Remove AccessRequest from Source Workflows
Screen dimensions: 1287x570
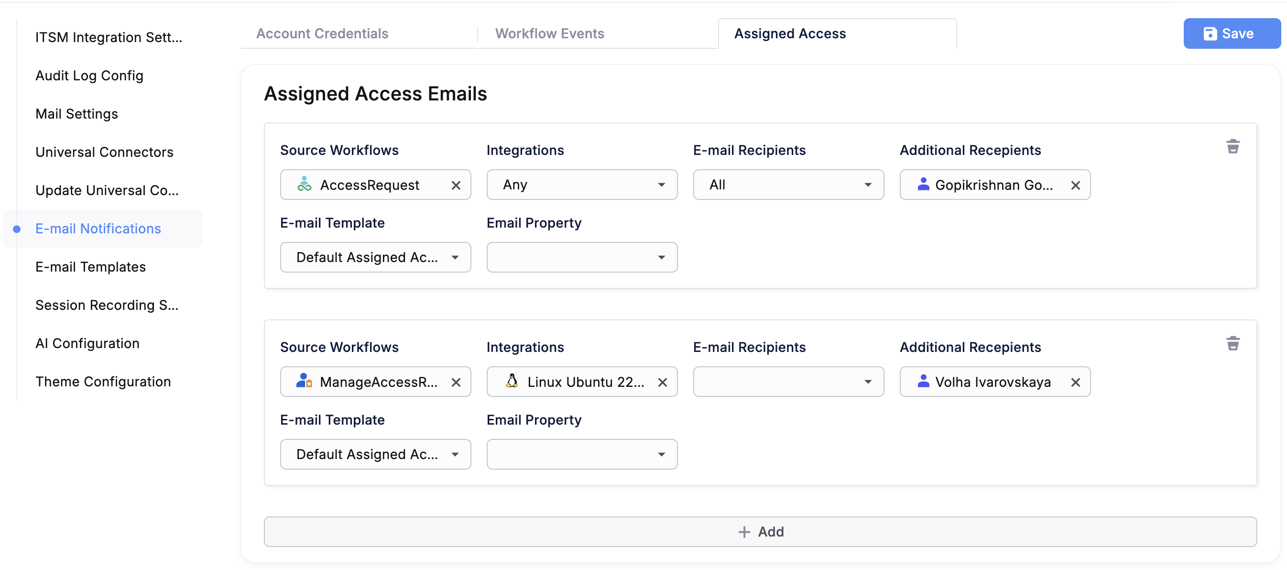pyautogui.click(x=456, y=185)
